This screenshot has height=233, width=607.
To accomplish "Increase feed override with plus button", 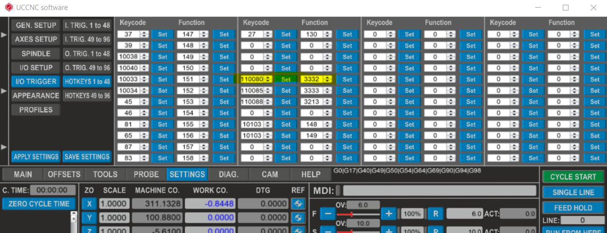I will click(389, 214).
